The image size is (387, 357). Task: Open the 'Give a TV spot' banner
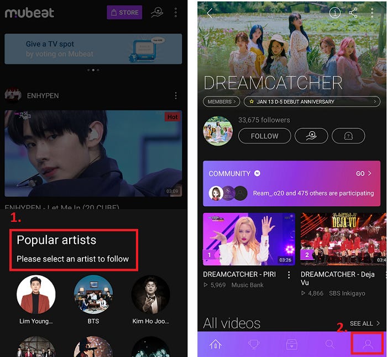coord(93,49)
